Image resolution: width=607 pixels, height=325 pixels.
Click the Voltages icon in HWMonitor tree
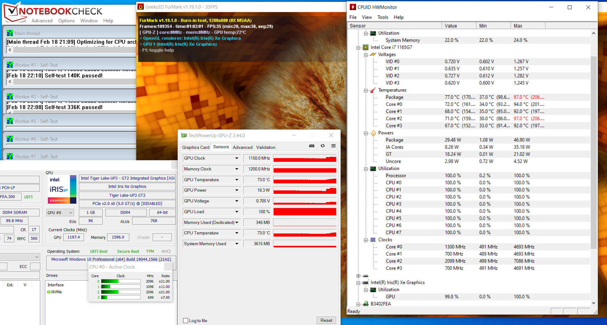click(373, 54)
